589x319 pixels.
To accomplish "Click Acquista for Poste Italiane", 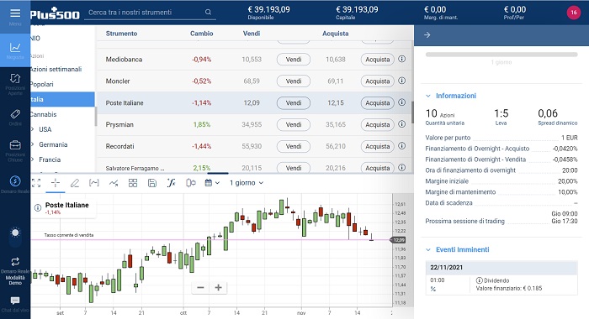I will (378, 102).
